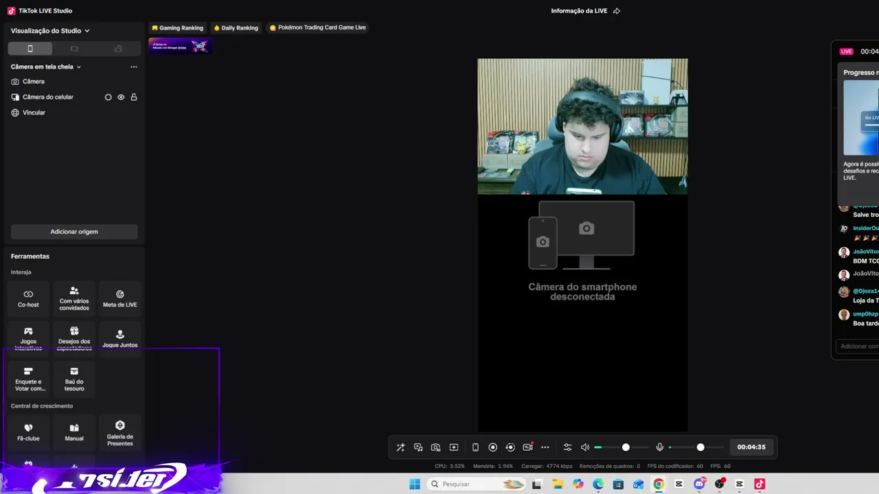Click the sparkle screen icon in bottom toolbar
The height and width of the screenshot is (494, 879).
coord(454,447)
